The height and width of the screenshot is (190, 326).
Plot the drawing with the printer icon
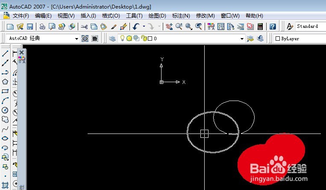point(42,27)
